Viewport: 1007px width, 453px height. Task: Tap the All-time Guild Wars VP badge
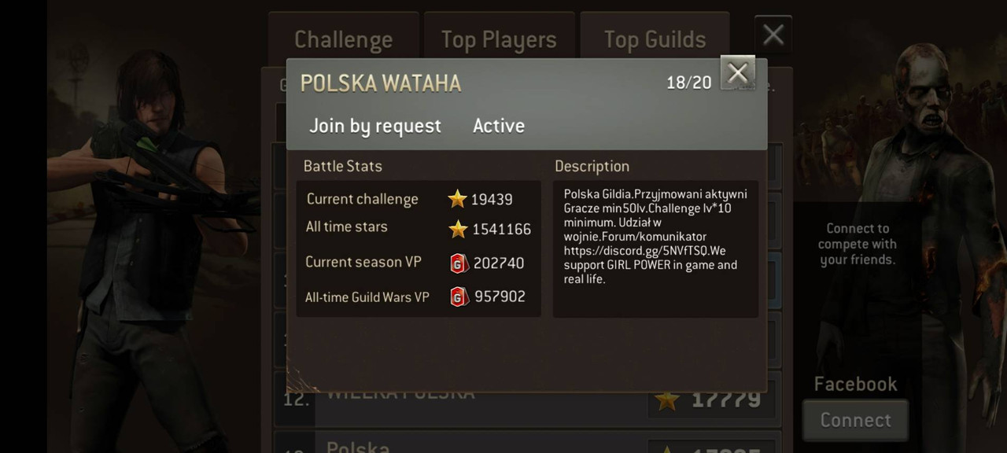[x=459, y=297]
